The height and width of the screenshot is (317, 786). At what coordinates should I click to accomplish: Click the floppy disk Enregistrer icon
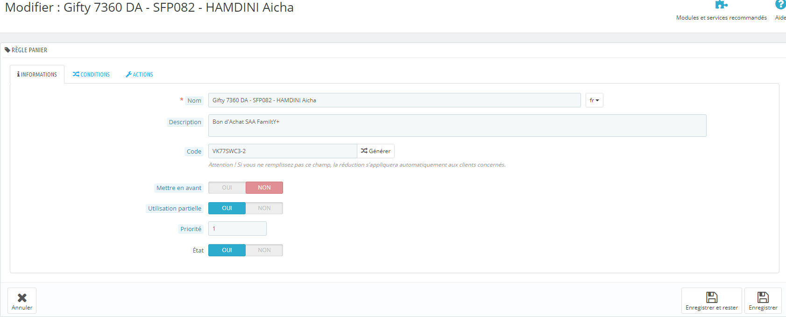(x=763, y=297)
